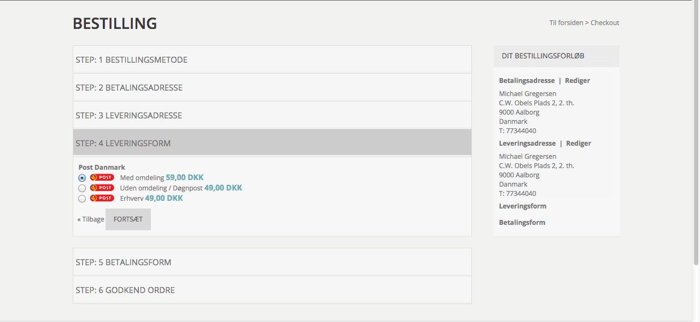Click the 49,00 DKK price for Erhverv
Image resolution: width=700 pixels, height=322 pixels.
(164, 199)
